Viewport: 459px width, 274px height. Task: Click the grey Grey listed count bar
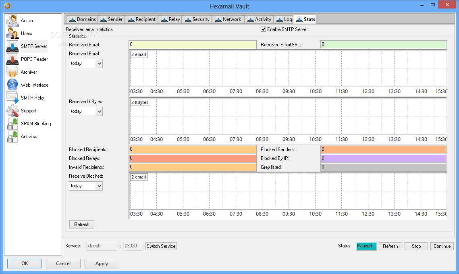[x=384, y=167]
